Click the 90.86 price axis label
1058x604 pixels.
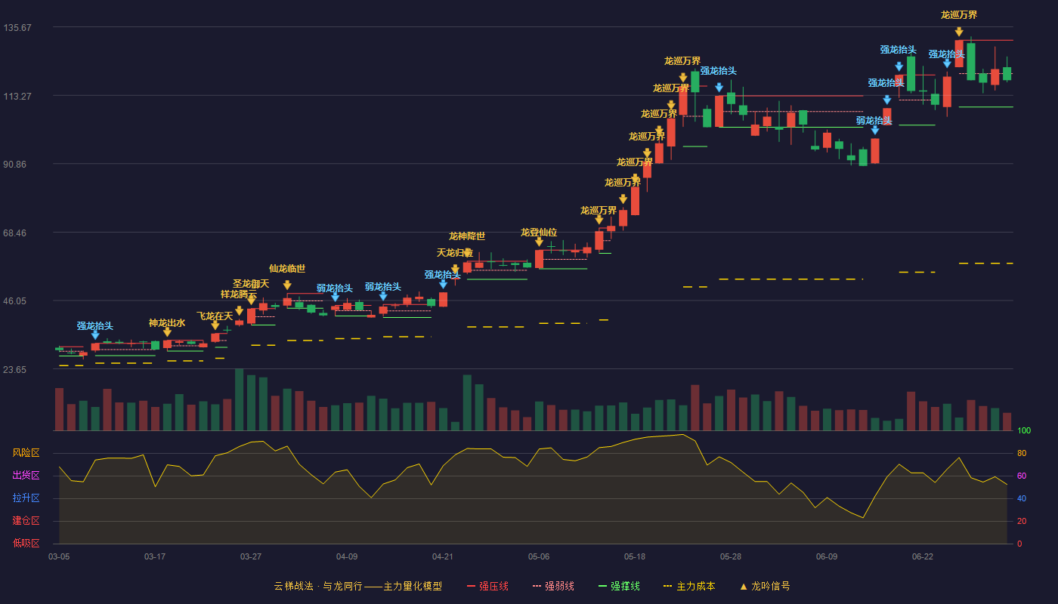pyautogui.click(x=17, y=165)
